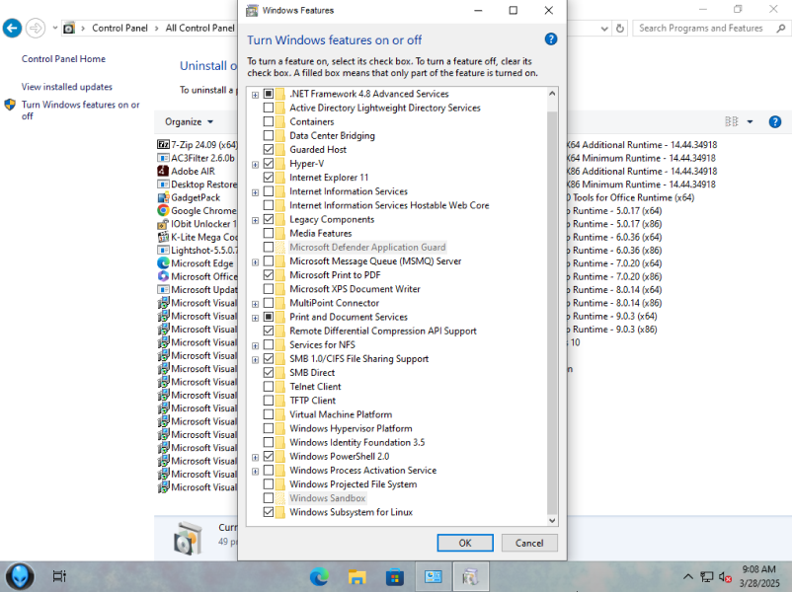The width and height of the screenshot is (792, 592).
Task: Open the Start menu alien icon
Action: click(20, 576)
